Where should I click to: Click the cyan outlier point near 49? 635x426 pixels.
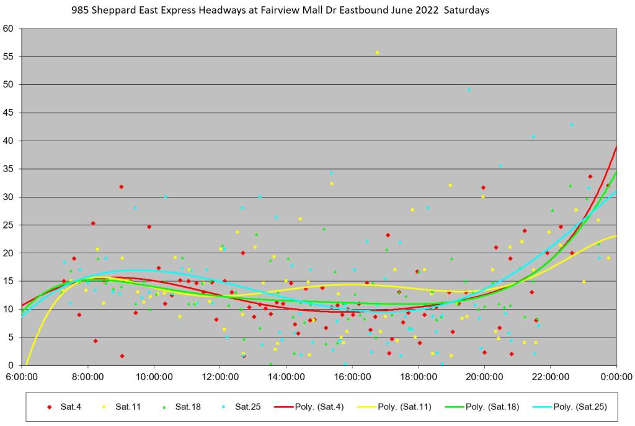click(x=469, y=90)
